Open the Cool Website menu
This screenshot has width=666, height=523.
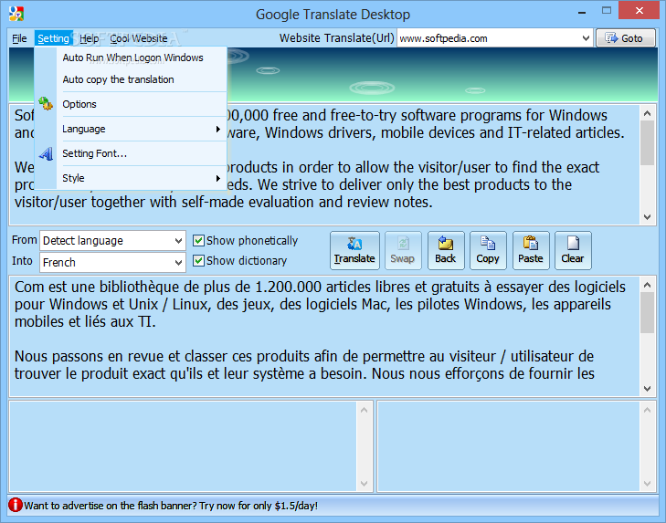coord(139,38)
